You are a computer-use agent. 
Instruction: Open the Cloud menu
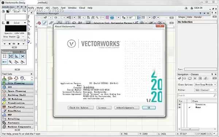tap(82, 8)
